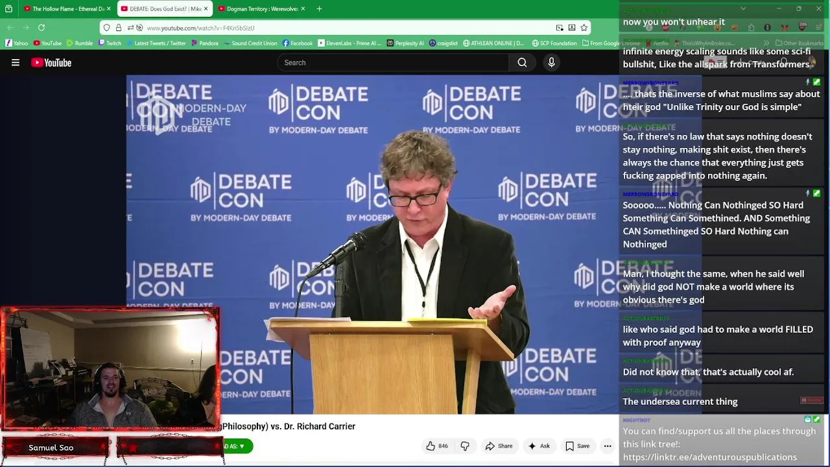Open tracking protection shield icon

(x=107, y=28)
